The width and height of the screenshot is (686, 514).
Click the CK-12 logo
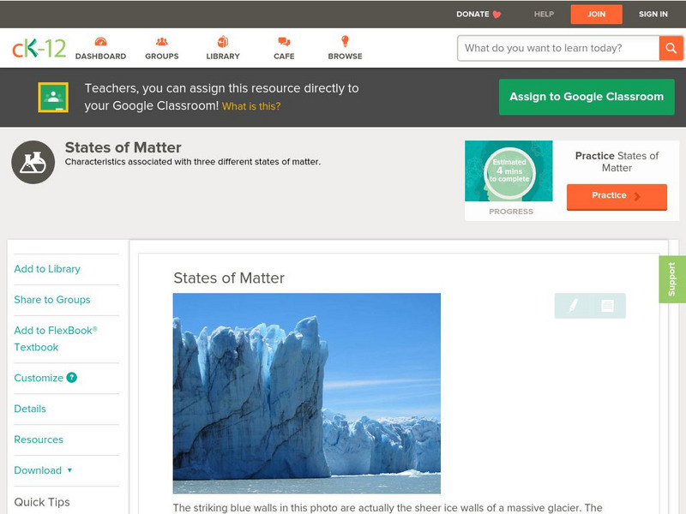pyautogui.click(x=39, y=48)
